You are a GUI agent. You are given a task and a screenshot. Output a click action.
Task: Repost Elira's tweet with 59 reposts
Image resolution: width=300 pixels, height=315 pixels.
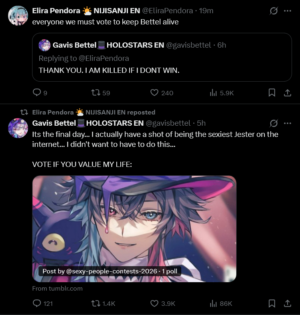101,93
